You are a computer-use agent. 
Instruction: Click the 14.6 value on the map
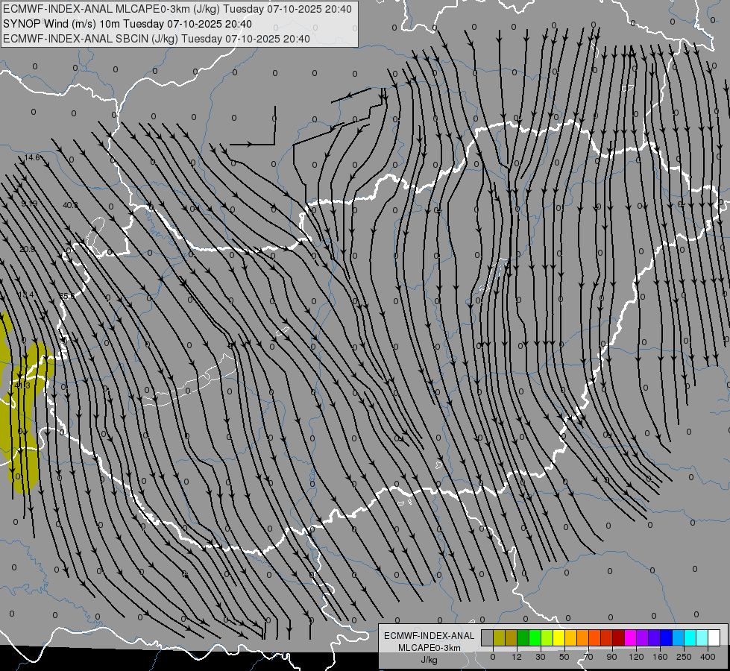[32, 158]
